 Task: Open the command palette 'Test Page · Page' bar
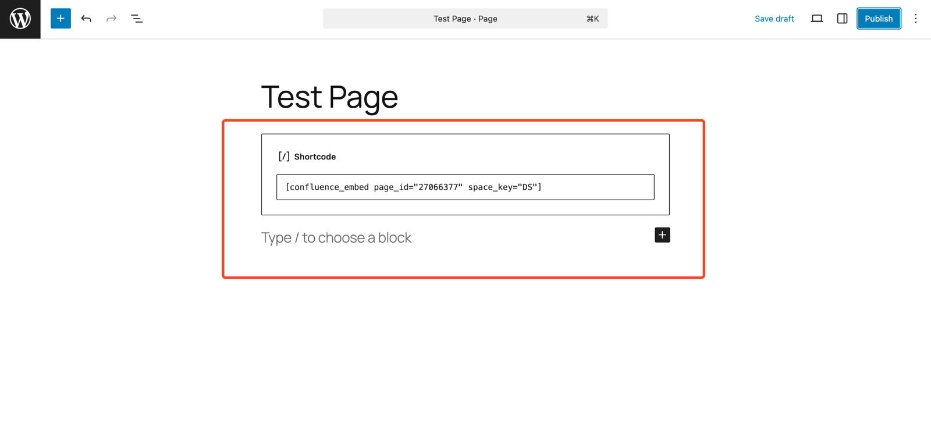click(465, 19)
